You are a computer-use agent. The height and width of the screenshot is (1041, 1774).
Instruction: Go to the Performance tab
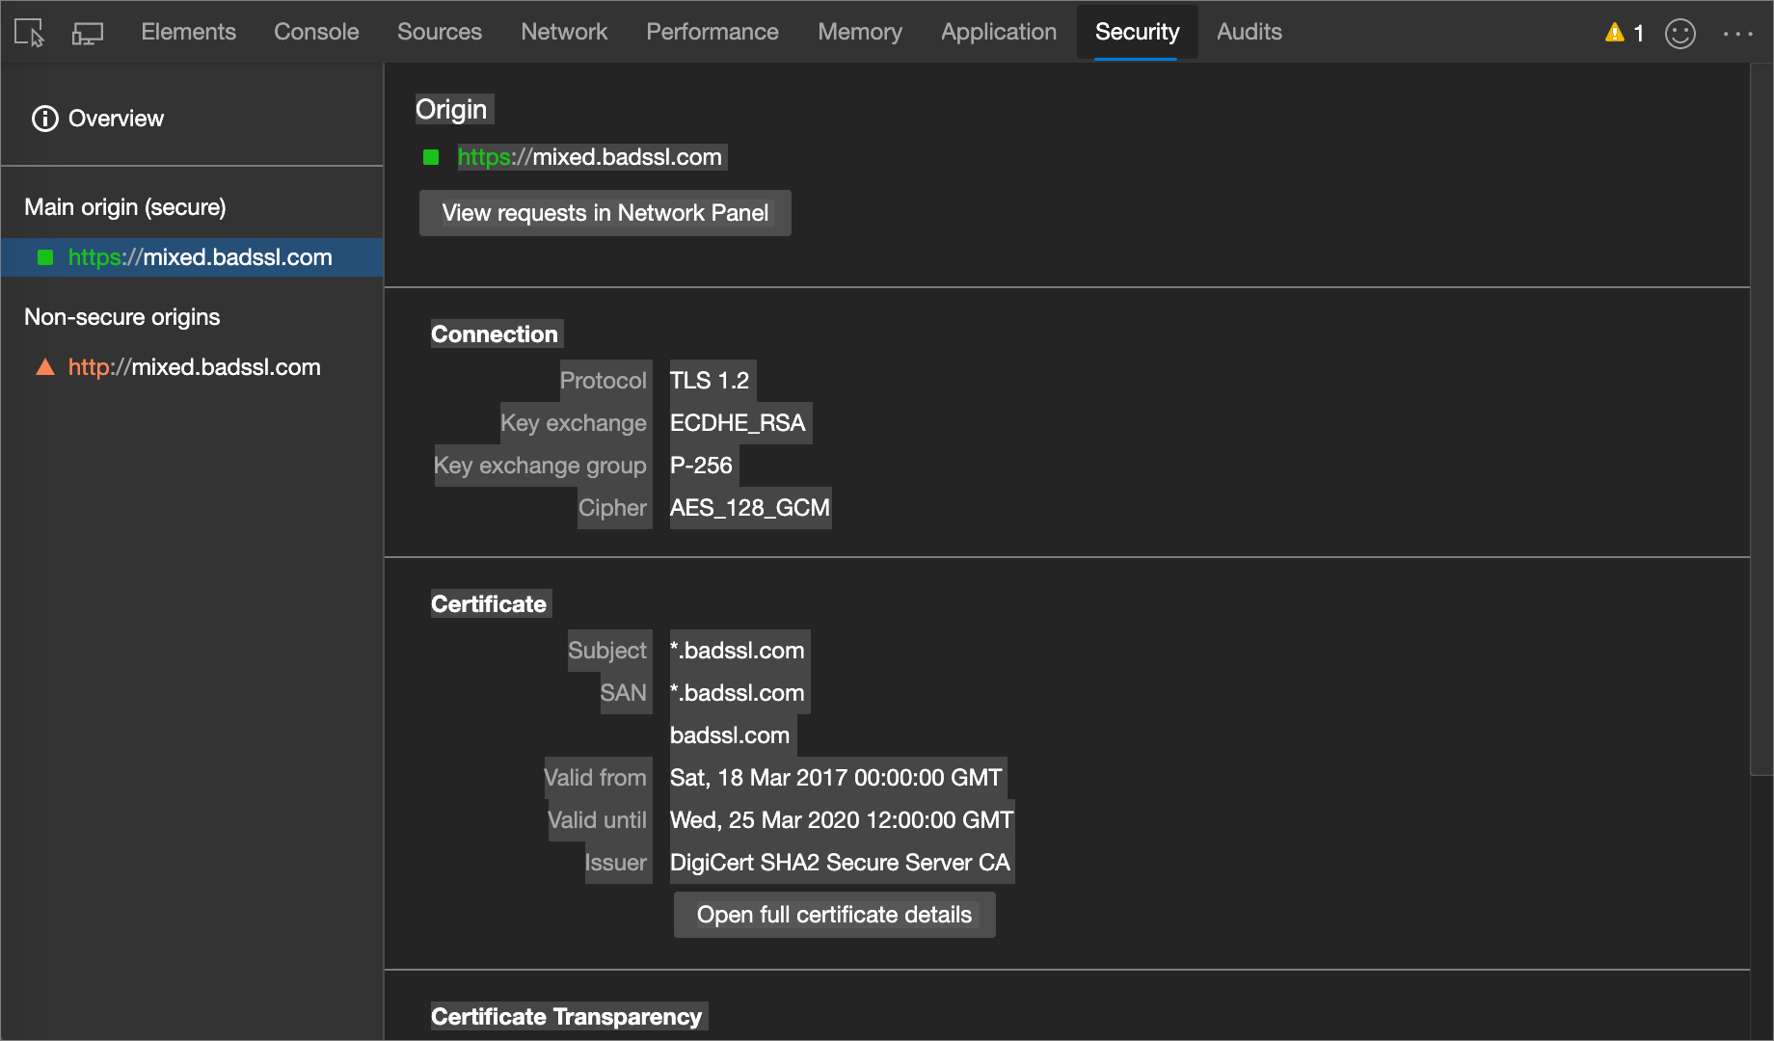[712, 32]
